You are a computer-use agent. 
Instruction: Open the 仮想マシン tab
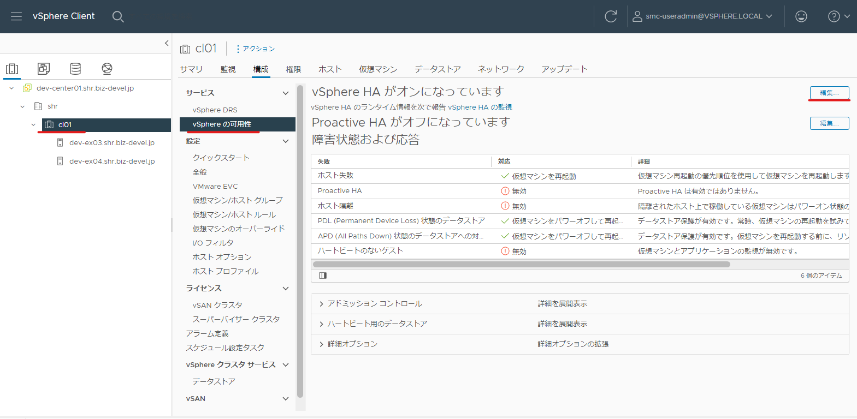point(378,69)
